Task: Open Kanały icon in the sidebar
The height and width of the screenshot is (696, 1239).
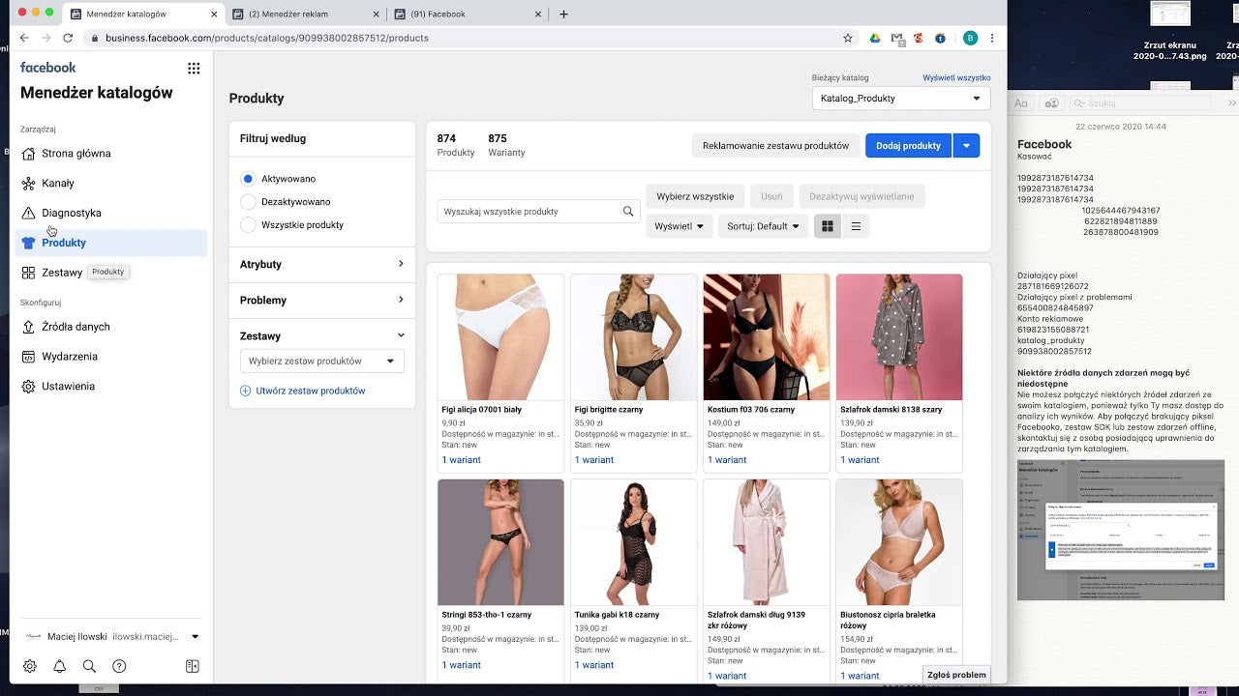Action: 29,184
